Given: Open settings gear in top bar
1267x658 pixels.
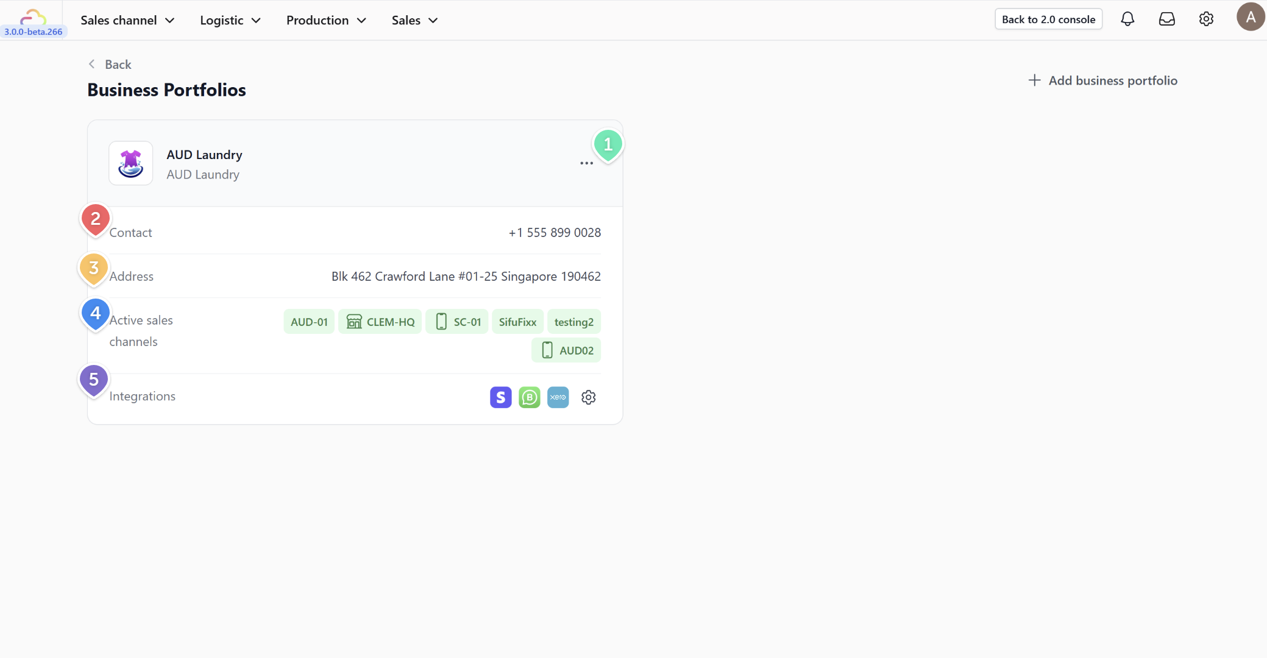Looking at the screenshot, I should click(1205, 19).
